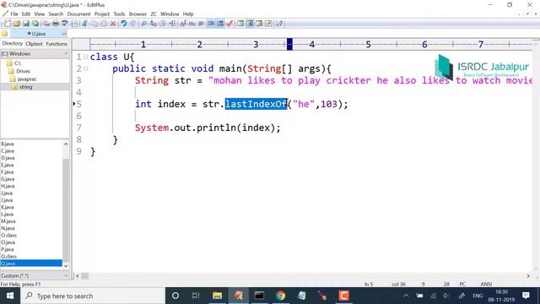Select M.java in file list

[8, 221]
